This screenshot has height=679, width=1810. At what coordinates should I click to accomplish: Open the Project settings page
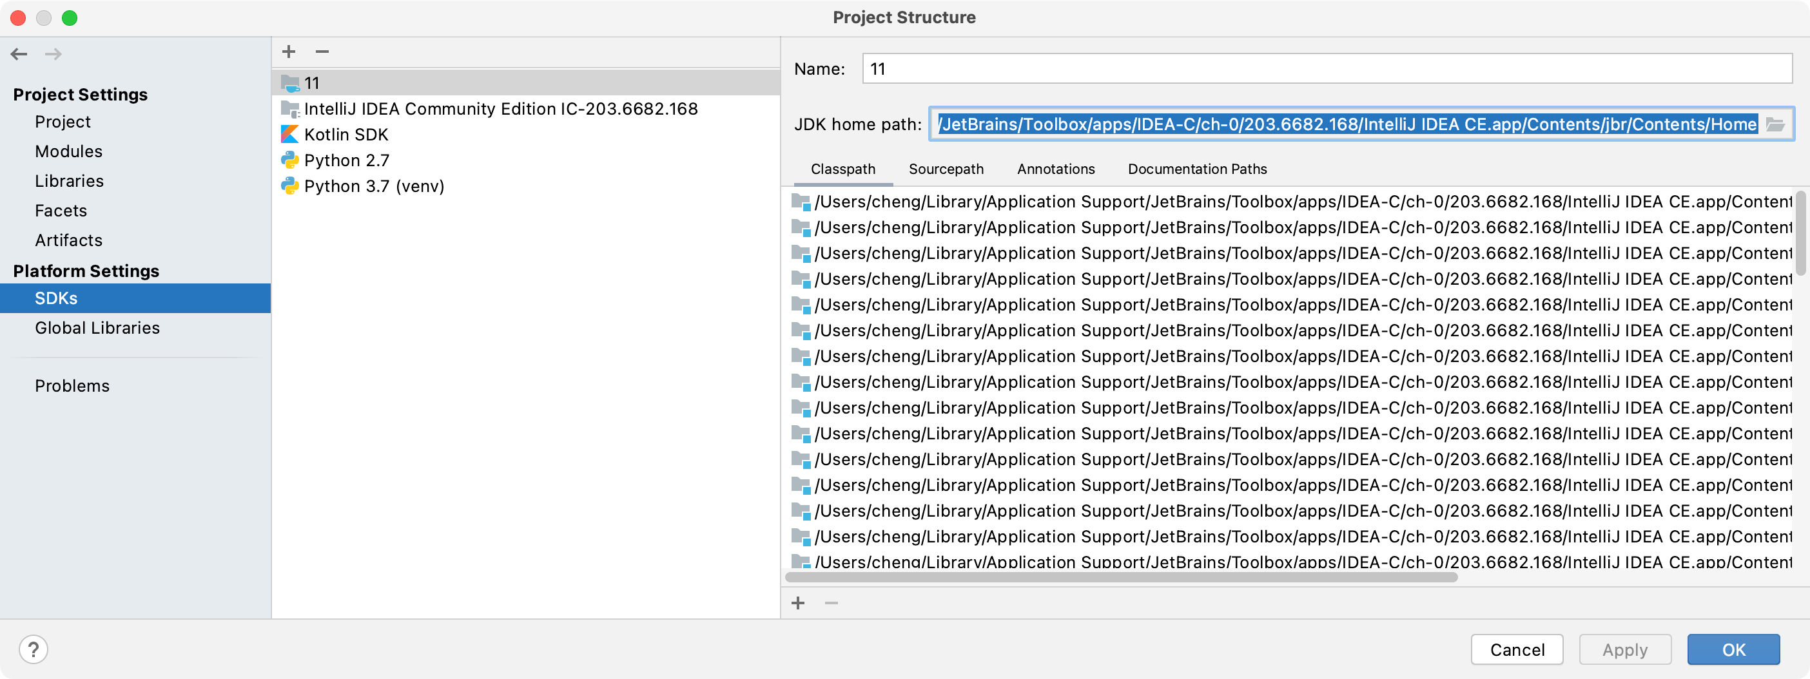63,122
